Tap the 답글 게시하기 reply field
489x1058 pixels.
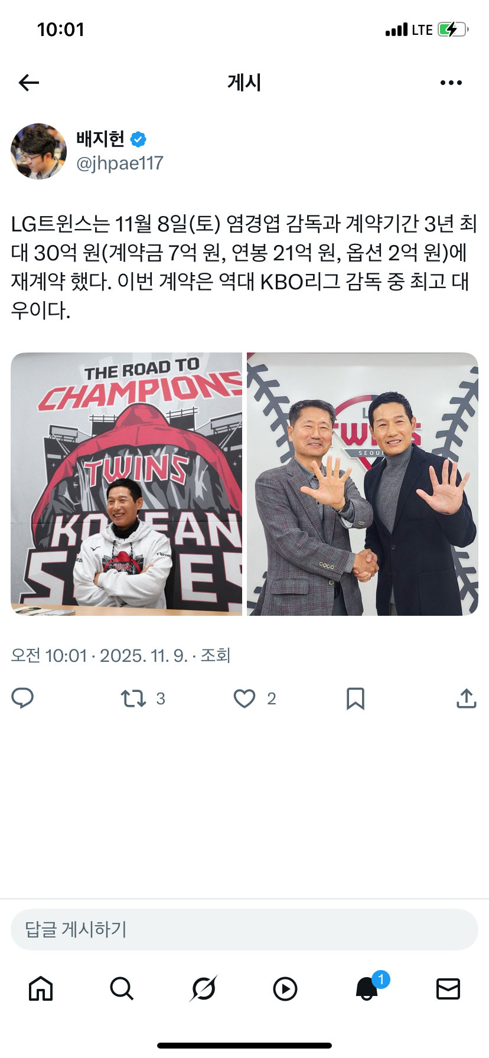pyautogui.click(x=244, y=929)
